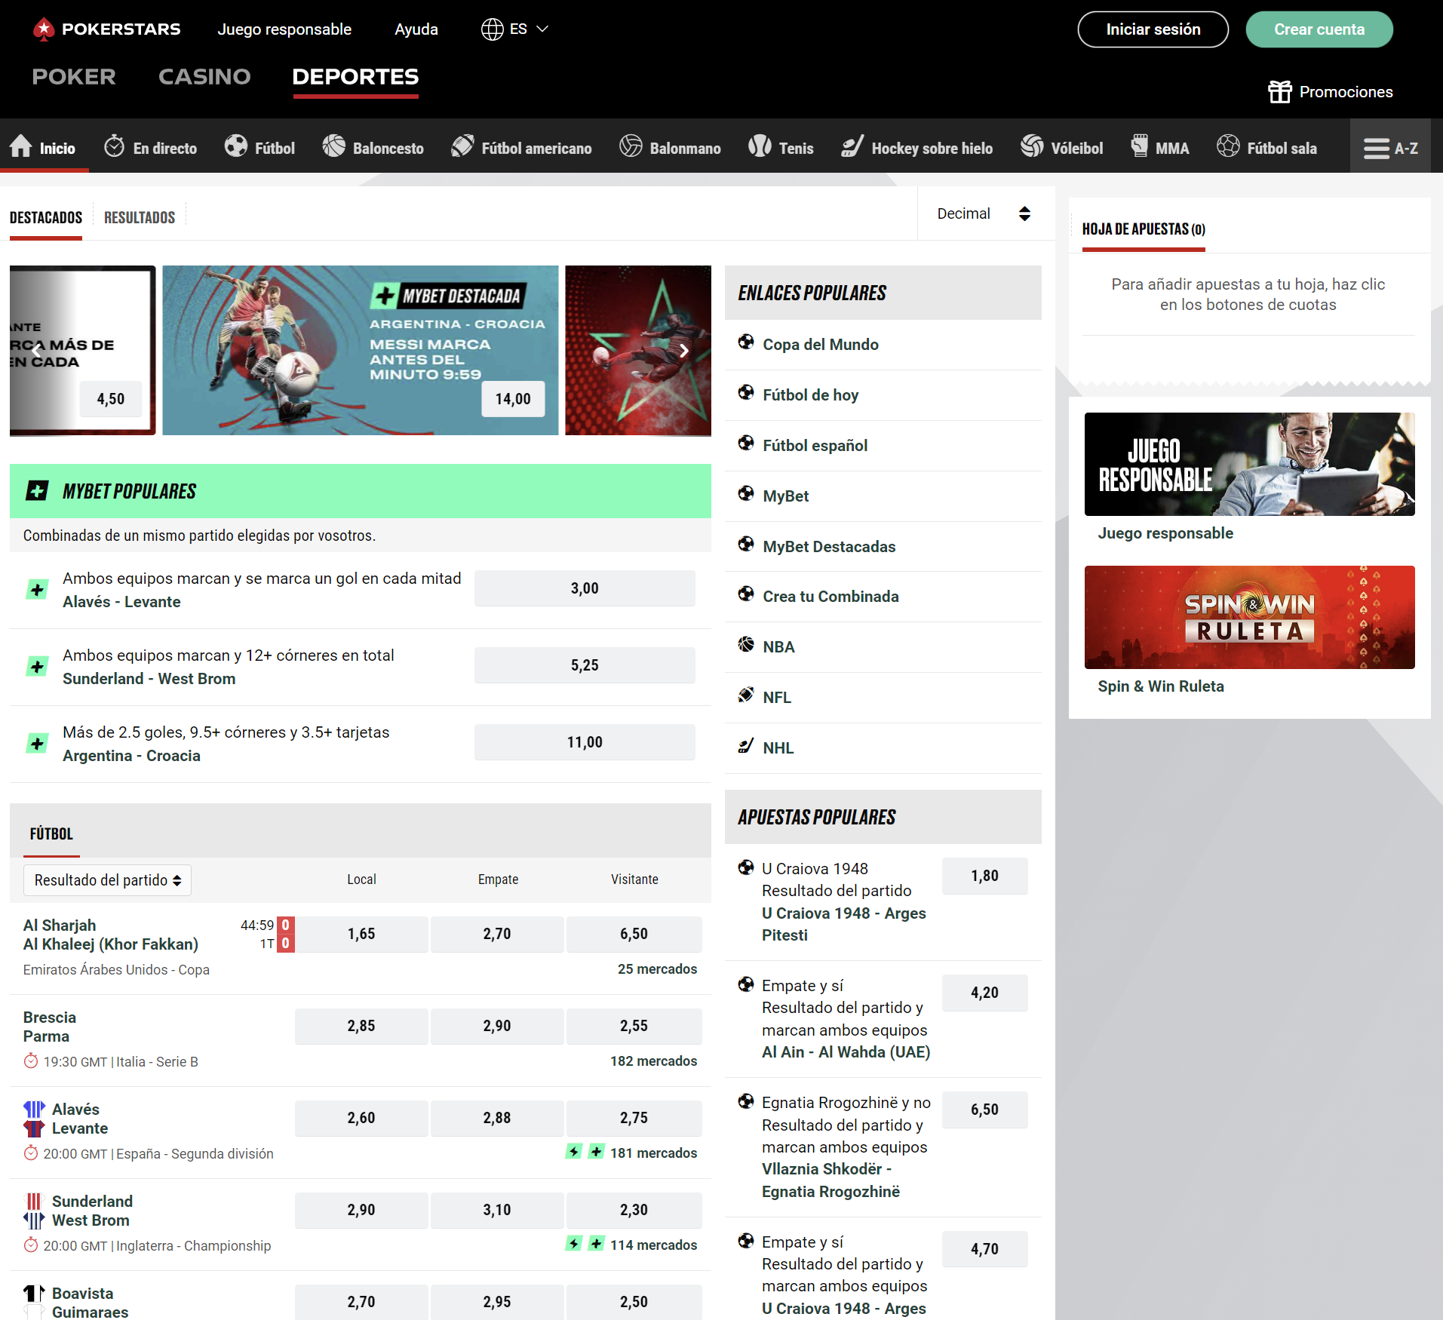Click the Alavés team crest icon

tap(35, 1109)
